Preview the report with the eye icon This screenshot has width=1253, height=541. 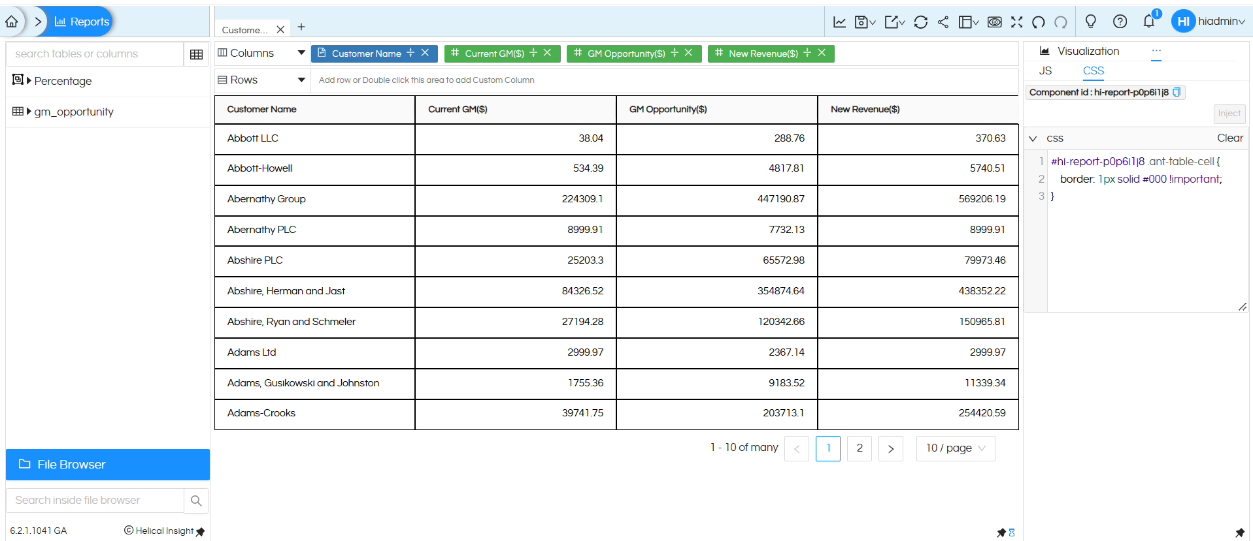pos(994,22)
